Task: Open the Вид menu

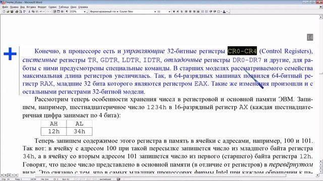Action: (22, 7)
